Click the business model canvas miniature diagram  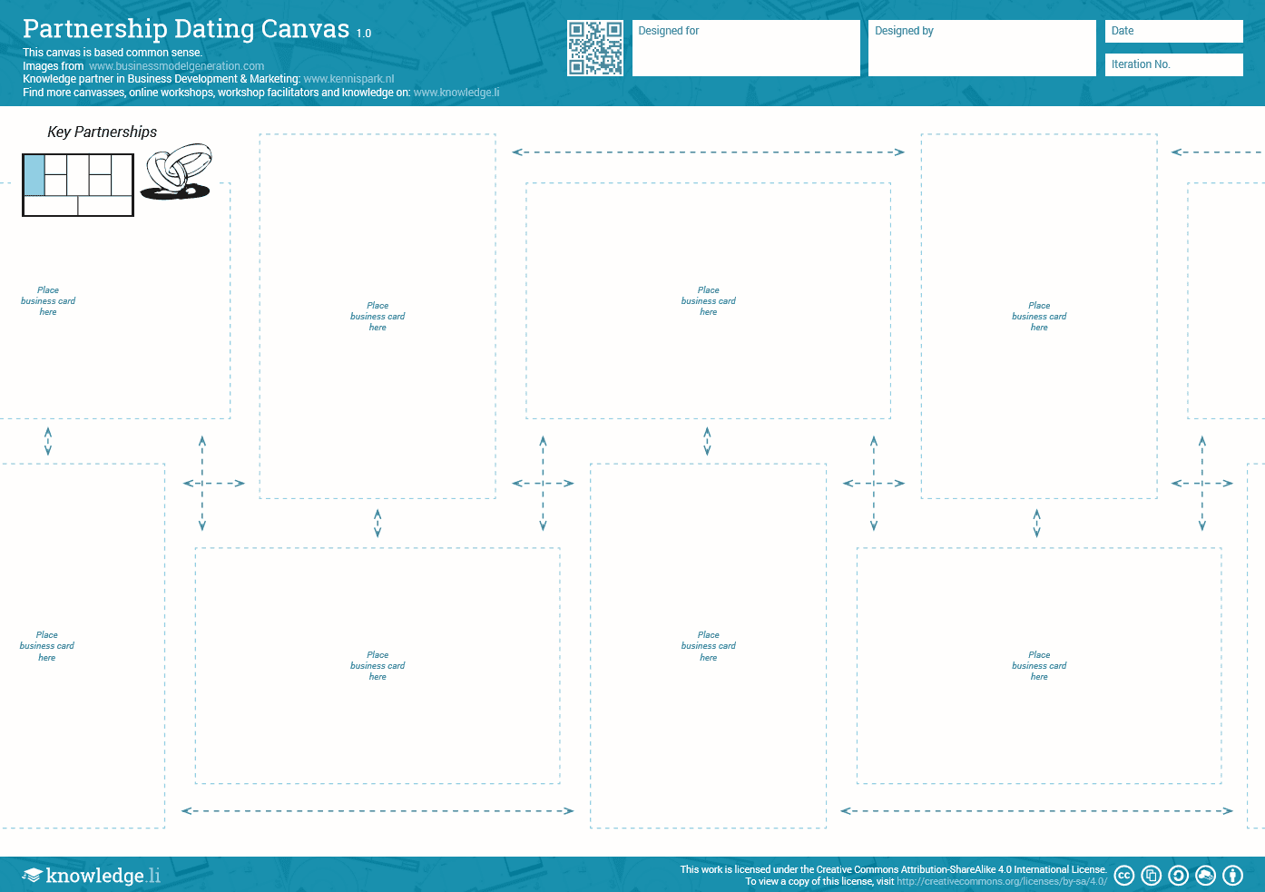(78, 185)
